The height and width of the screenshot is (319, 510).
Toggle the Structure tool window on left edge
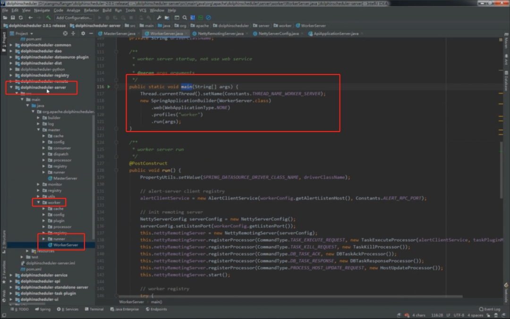click(x=4, y=242)
